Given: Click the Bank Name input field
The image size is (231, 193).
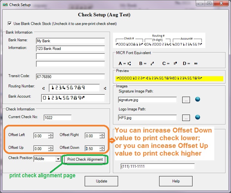Looking at the screenshot, I should pyautogui.click(x=70, y=41).
